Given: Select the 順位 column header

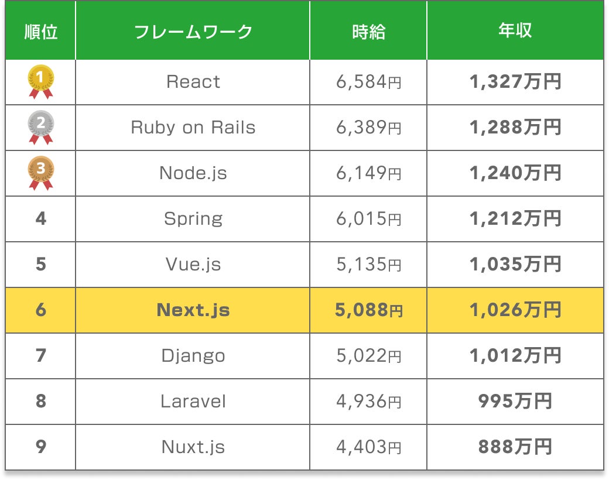Looking at the screenshot, I should click(41, 31).
